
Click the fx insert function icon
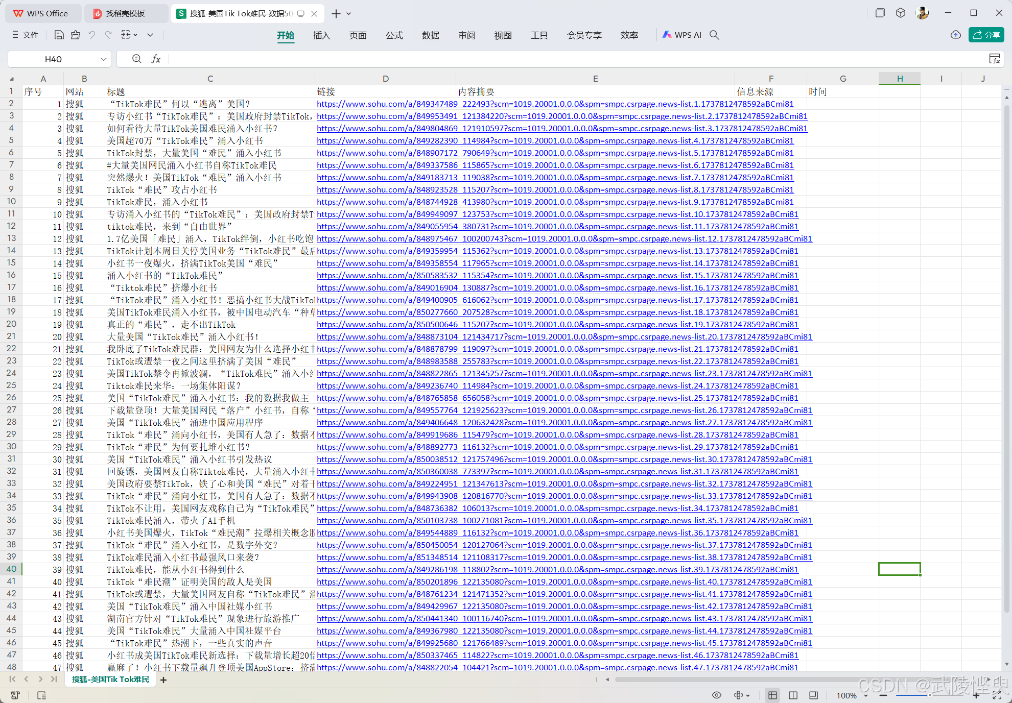click(x=156, y=59)
